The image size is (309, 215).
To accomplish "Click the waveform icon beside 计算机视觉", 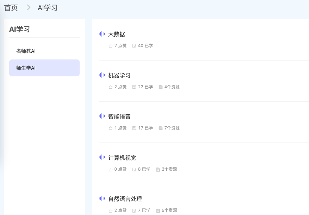I will (x=102, y=158).
